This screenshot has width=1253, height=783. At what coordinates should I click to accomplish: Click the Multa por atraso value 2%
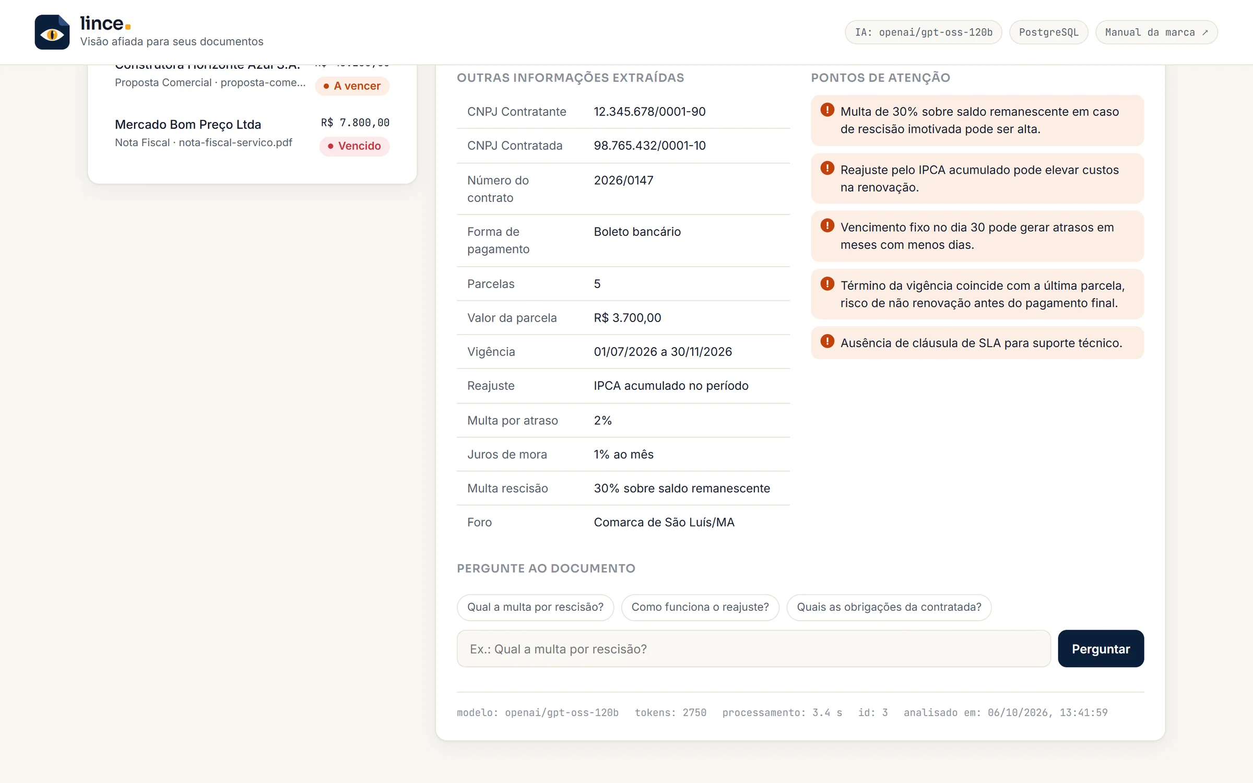[x=602, y=421]
